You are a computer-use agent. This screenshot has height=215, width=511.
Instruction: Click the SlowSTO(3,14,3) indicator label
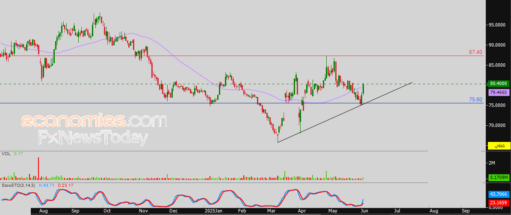(x=18, y=186)
